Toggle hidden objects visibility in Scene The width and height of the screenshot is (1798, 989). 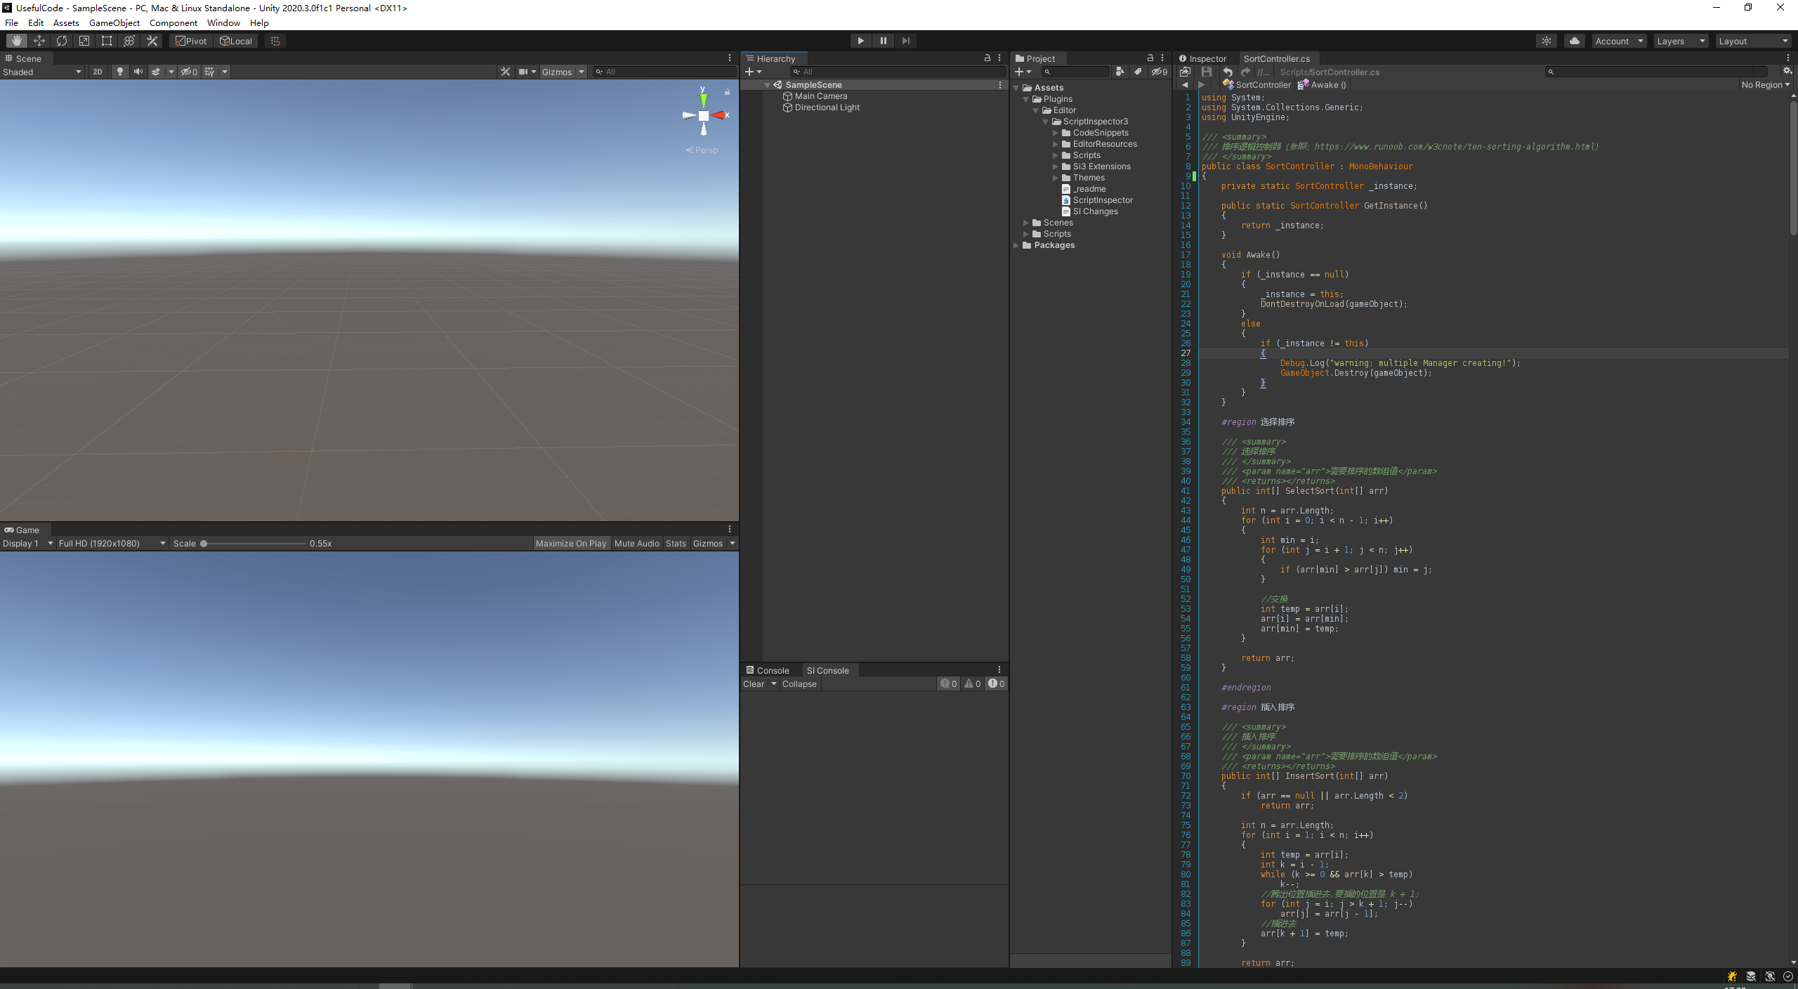(x=189, y=72)
